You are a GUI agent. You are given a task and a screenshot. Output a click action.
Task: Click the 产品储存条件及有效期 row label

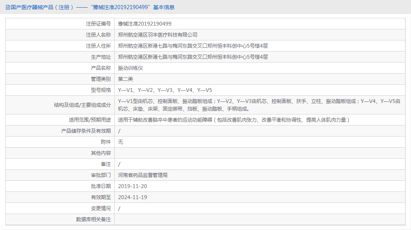[x=86, y=131]
